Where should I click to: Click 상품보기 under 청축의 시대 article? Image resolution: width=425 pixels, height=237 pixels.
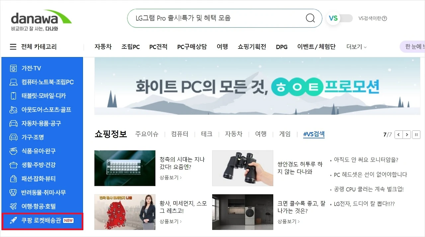click(x=171, y=178)
